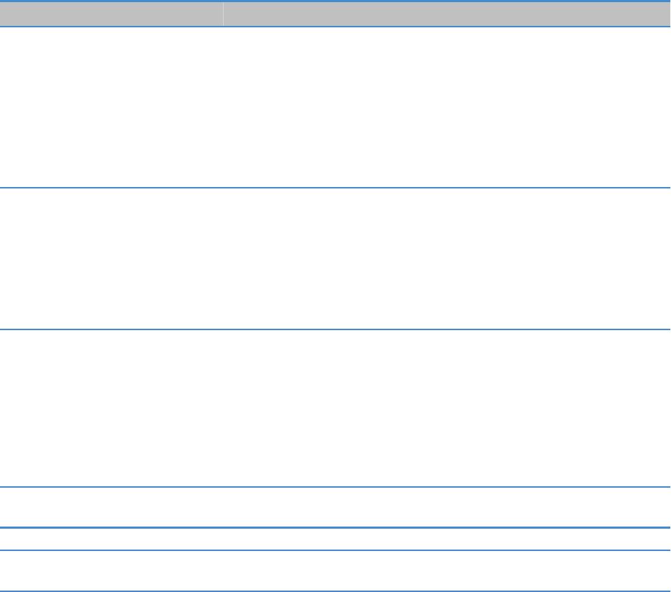Click the blue line separating first and second rows
Viewport: 671px width, 592px height.
pos(335,188)
